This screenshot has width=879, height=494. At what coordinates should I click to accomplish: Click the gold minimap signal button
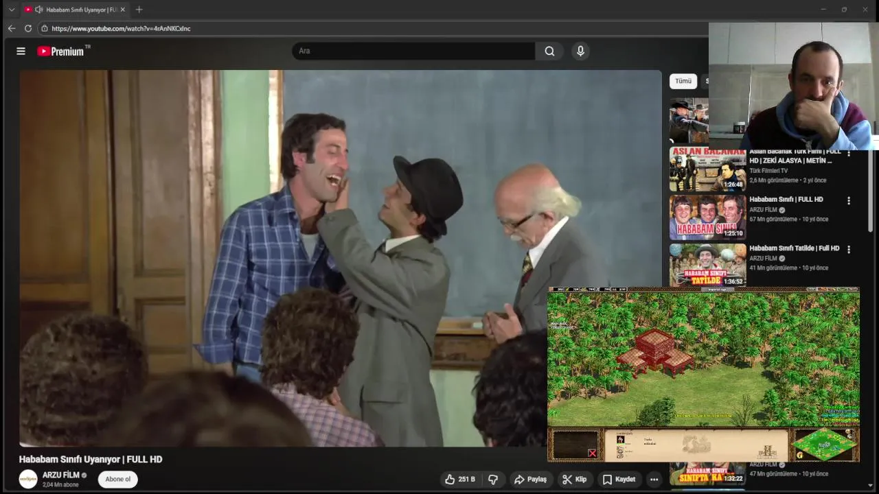point(799,455)
